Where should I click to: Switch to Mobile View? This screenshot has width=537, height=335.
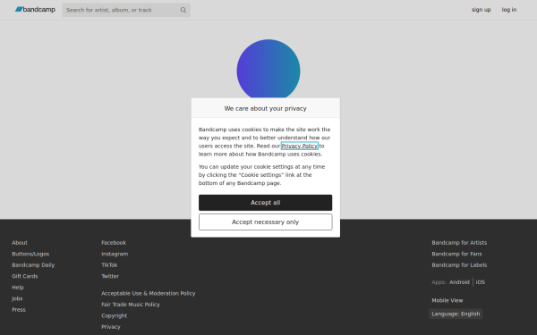coord(447,300)
